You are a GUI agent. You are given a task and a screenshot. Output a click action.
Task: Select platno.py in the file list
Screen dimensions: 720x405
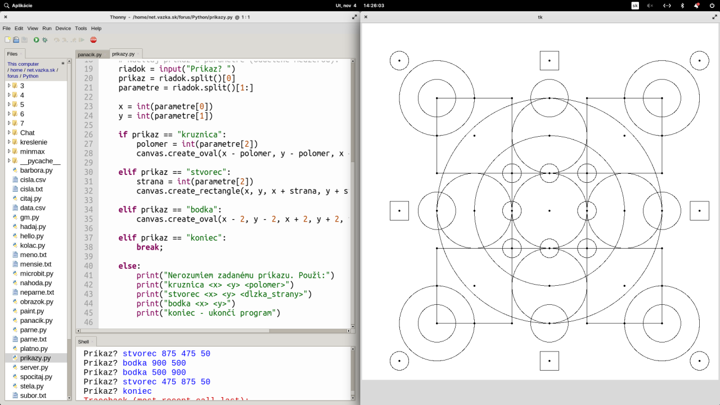pyautogui.click(x=34, y=349)
